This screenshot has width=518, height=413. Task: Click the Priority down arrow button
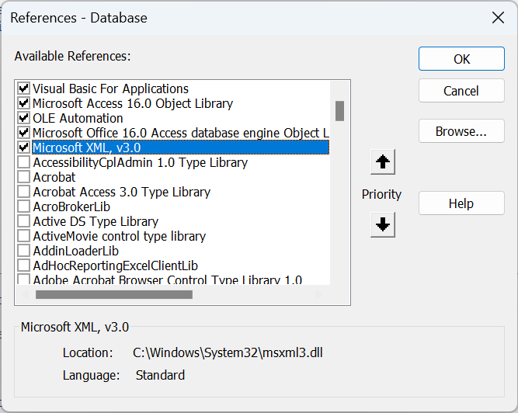click(384, 225)
